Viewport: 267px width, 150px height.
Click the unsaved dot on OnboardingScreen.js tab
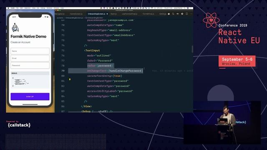(x=107, y=14)
